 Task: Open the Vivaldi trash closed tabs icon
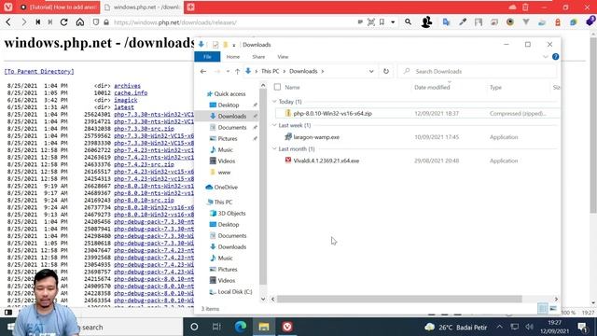(x=525, y=7)
